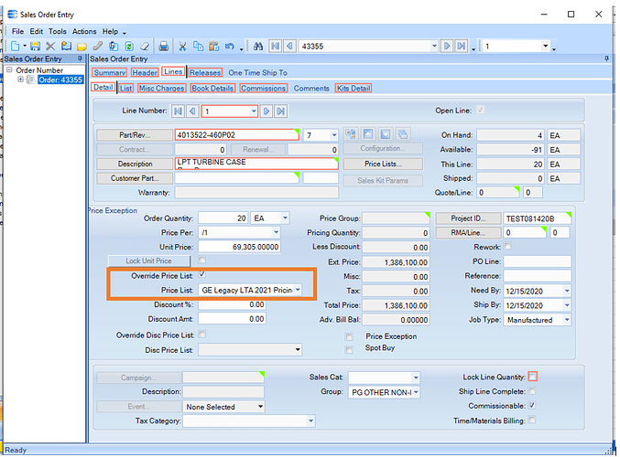Image resolution: width=620 pixels, height=457 pixels.
Task: Delete the record using the X icon
Action: [50, 47]
